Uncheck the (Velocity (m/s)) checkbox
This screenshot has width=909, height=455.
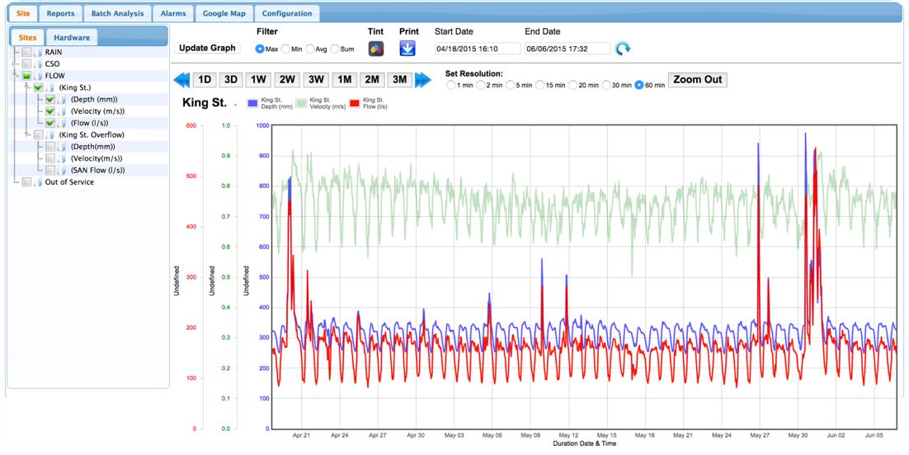[50, 111]
